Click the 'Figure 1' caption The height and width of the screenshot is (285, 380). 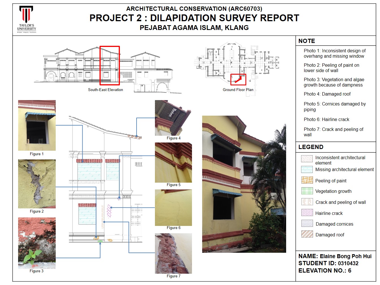pyautogui.click(x=37, y=154)
